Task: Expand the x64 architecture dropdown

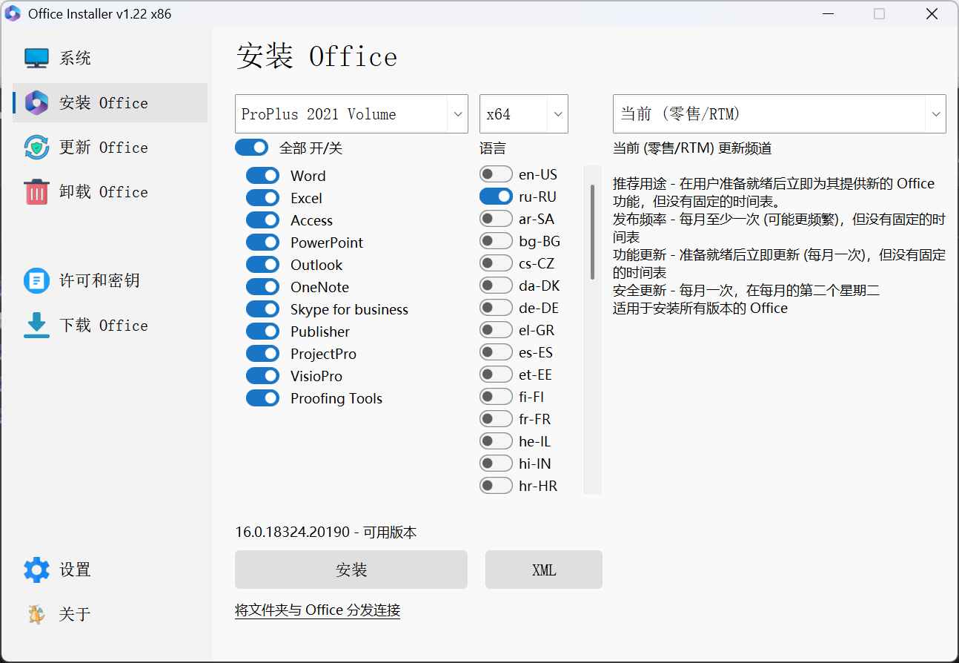Action: click(x=523, y=113)
